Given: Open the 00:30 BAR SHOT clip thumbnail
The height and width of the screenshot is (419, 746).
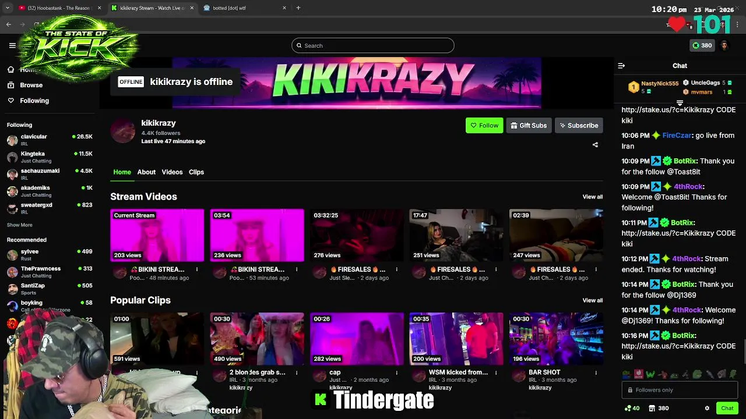Looking at the screenshot, I should click(556, 339).
